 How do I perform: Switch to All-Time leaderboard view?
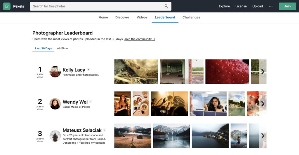(x=62, y=48)
